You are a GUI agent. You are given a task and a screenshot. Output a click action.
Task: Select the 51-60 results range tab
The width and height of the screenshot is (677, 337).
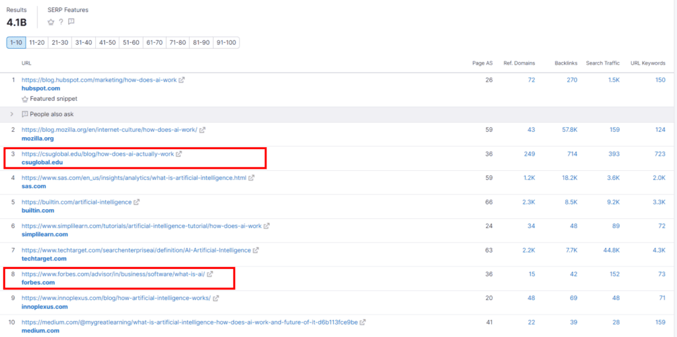132,43
